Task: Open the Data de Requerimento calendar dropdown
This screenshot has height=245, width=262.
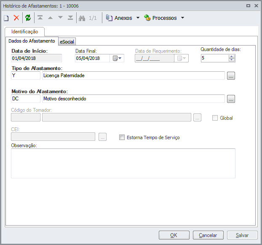Action: pos(182,58)
